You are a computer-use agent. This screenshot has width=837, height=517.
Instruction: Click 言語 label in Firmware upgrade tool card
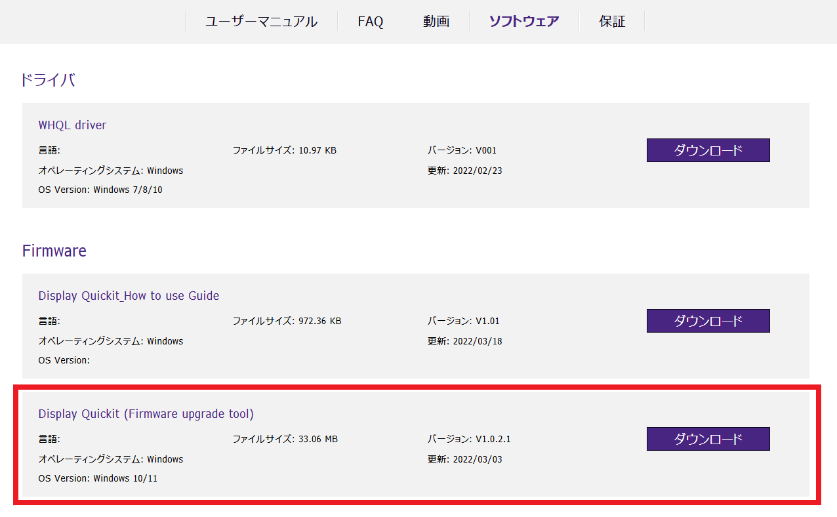tap(49, 439)
